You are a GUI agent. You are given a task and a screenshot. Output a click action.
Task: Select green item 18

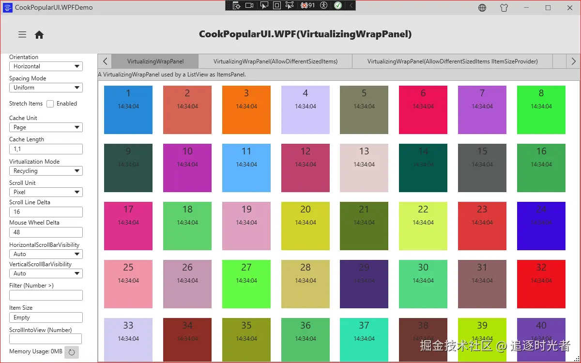click(x=187, y=226)
